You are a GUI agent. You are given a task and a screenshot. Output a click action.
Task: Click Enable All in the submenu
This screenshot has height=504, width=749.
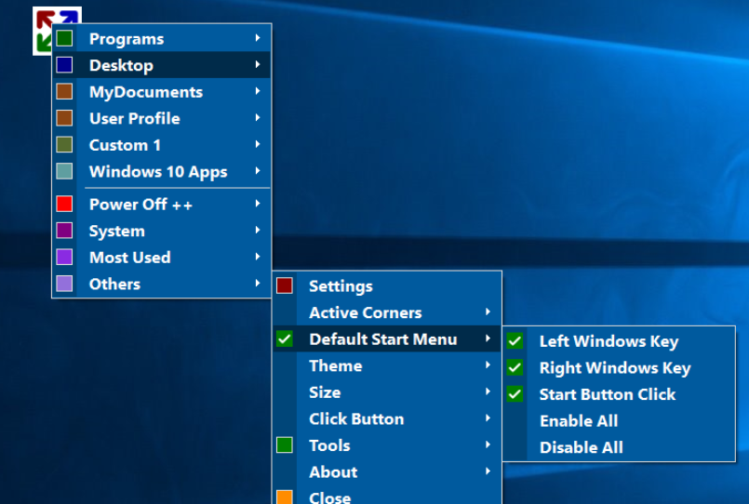pyautogui.click(x=578, y=421)
